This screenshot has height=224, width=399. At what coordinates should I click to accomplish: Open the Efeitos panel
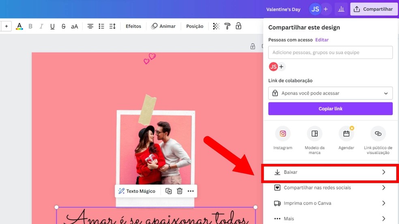(133, 26)
